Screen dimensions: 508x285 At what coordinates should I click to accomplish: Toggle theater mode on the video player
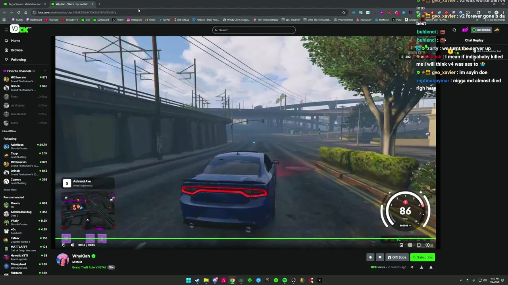coord(410,245)
